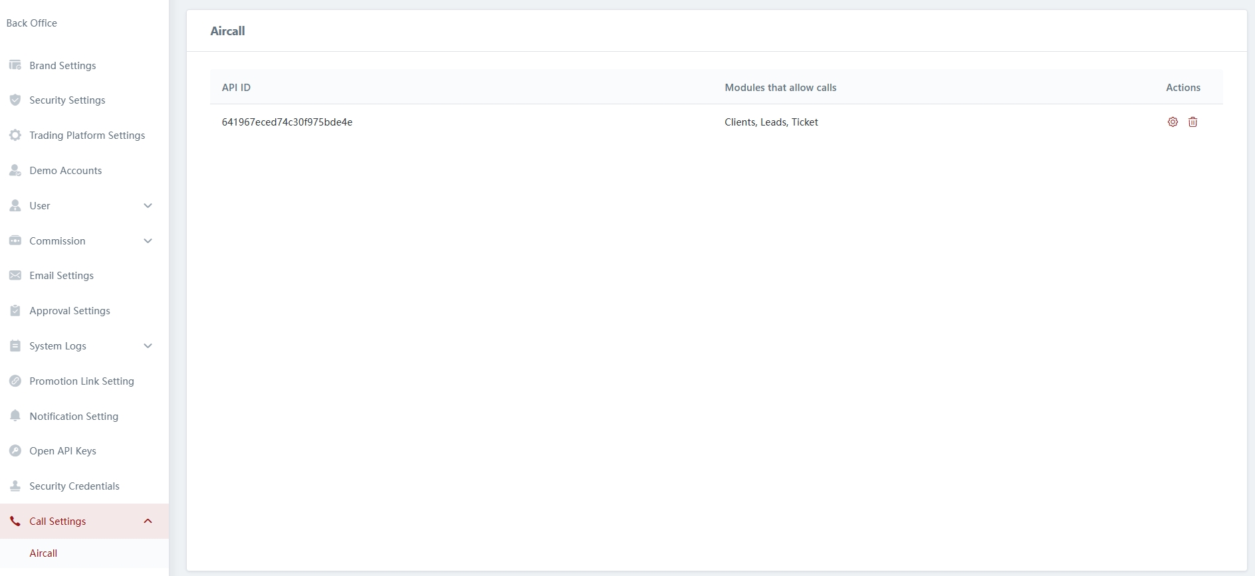1255x576 pixels.
Task: Go to Approval Settings
Action: click(70, 311)
